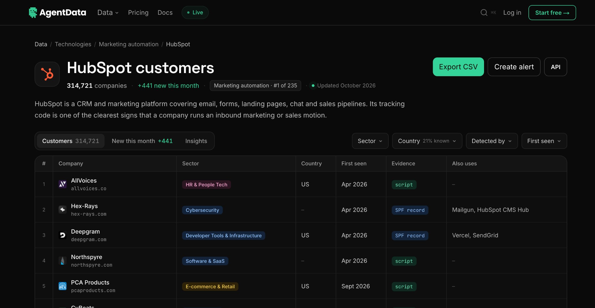Open the AllVoices company name
The image size is (595, 308).
click(84, 180)
